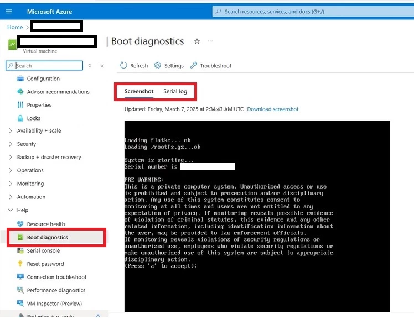The height and width of the screenshot is (319, 414).
Task: Expand Availability + scale section chevron
Action: point(11,131)
